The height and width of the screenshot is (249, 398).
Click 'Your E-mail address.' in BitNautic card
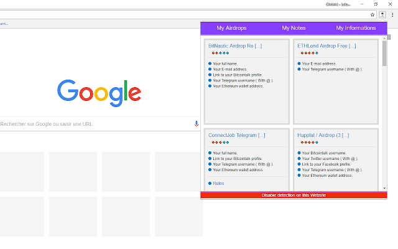[230, 69]
